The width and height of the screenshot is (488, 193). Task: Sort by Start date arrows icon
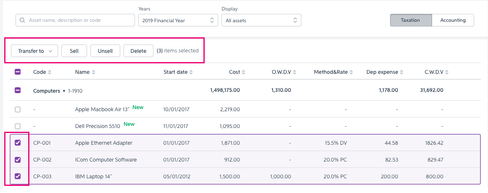point(191,72)
